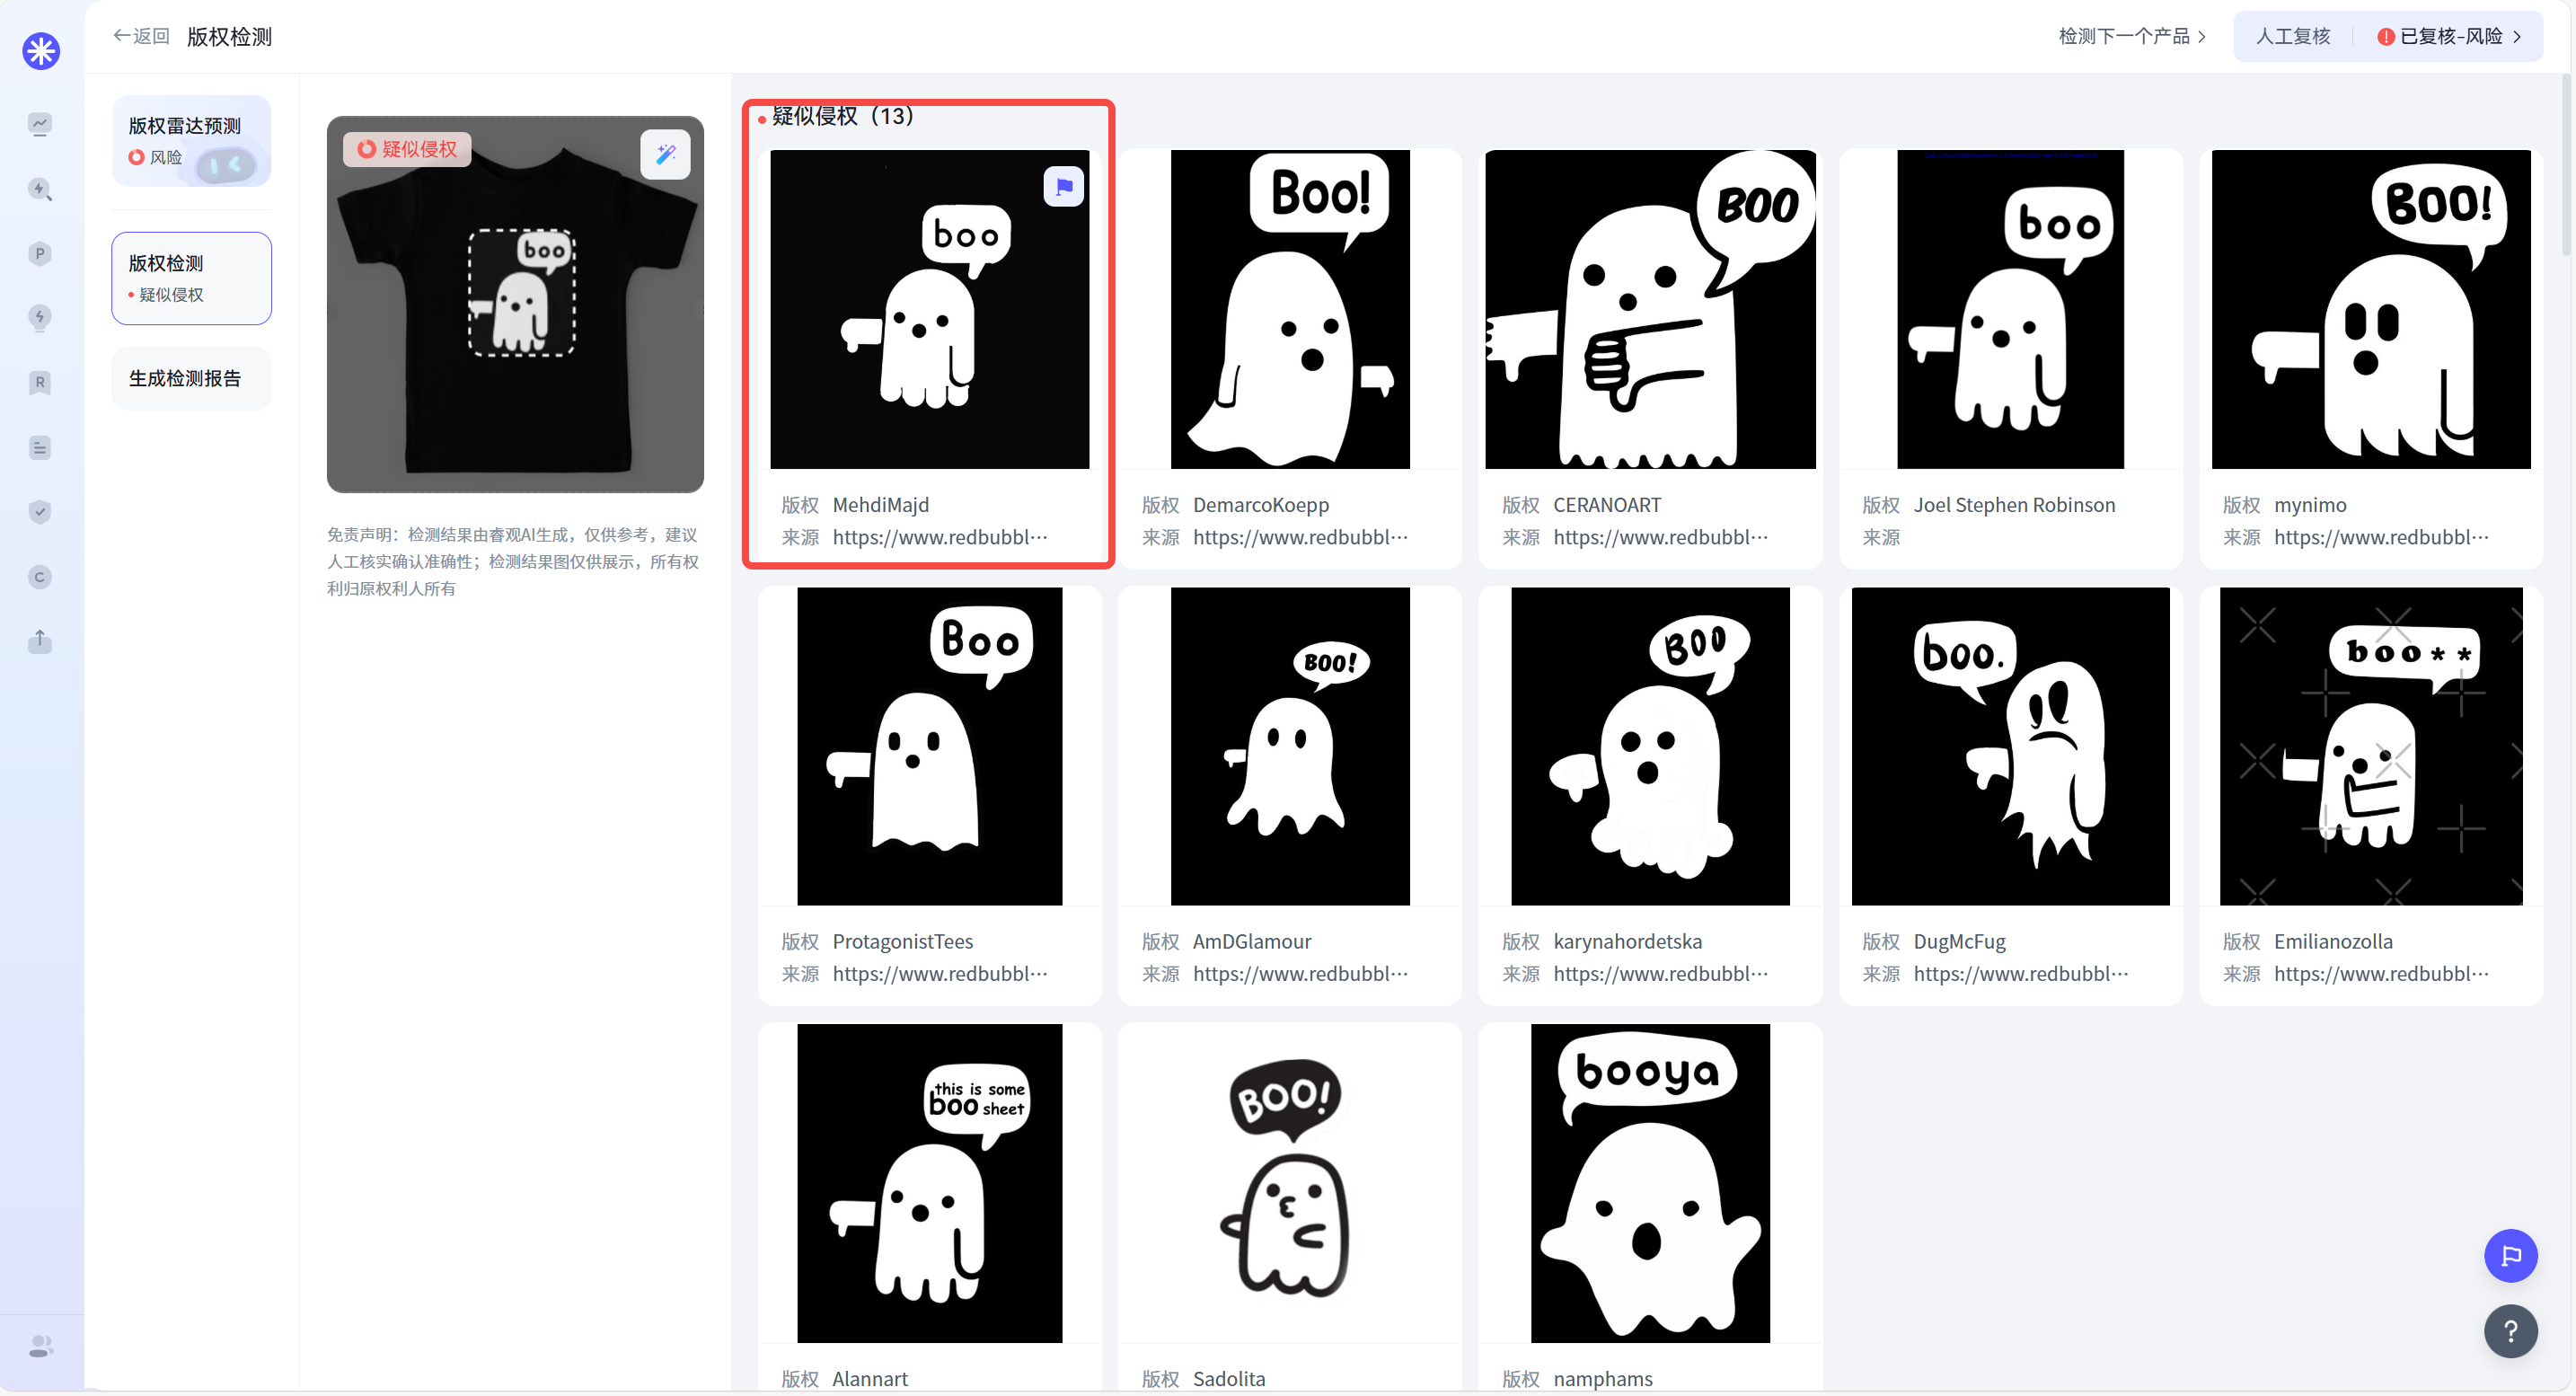Click the 返回 back link
Image resolution: width=2576 pixels, height=1396 pixels.
pos(141,37)
